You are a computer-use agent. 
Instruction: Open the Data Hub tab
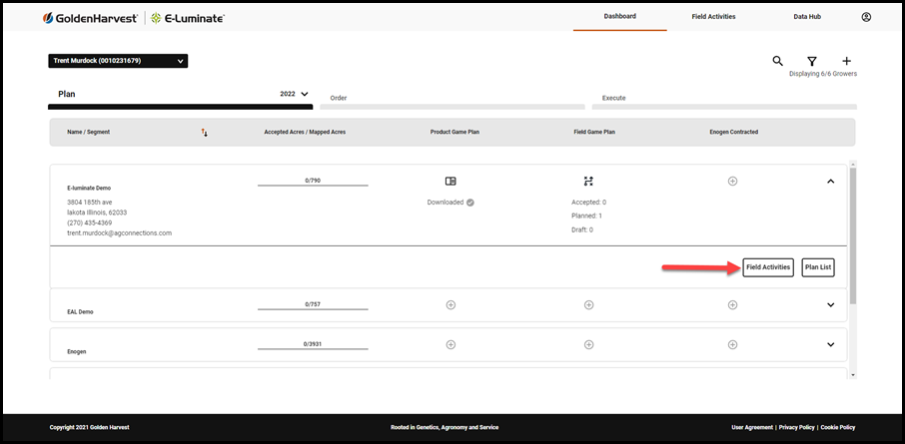click(x=807, y=17)
